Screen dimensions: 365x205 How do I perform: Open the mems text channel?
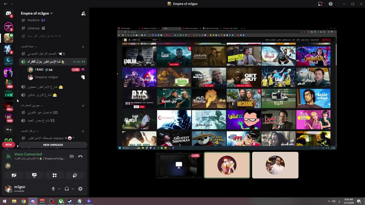53,138
